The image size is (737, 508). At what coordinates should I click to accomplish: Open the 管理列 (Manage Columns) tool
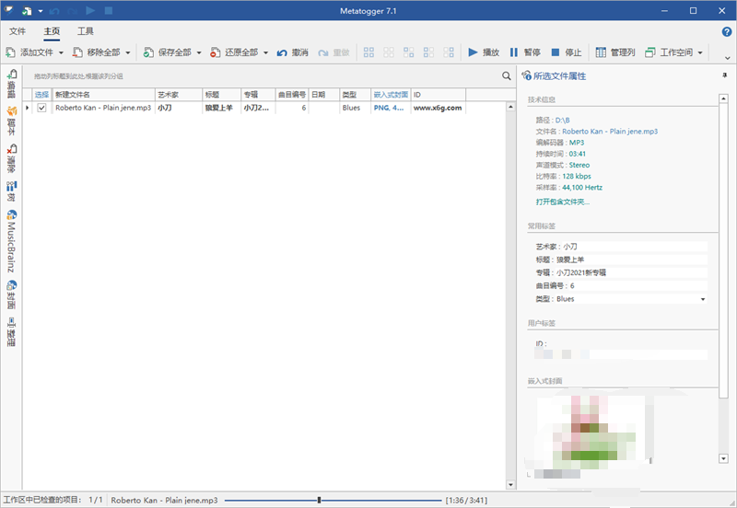(614, 52)
